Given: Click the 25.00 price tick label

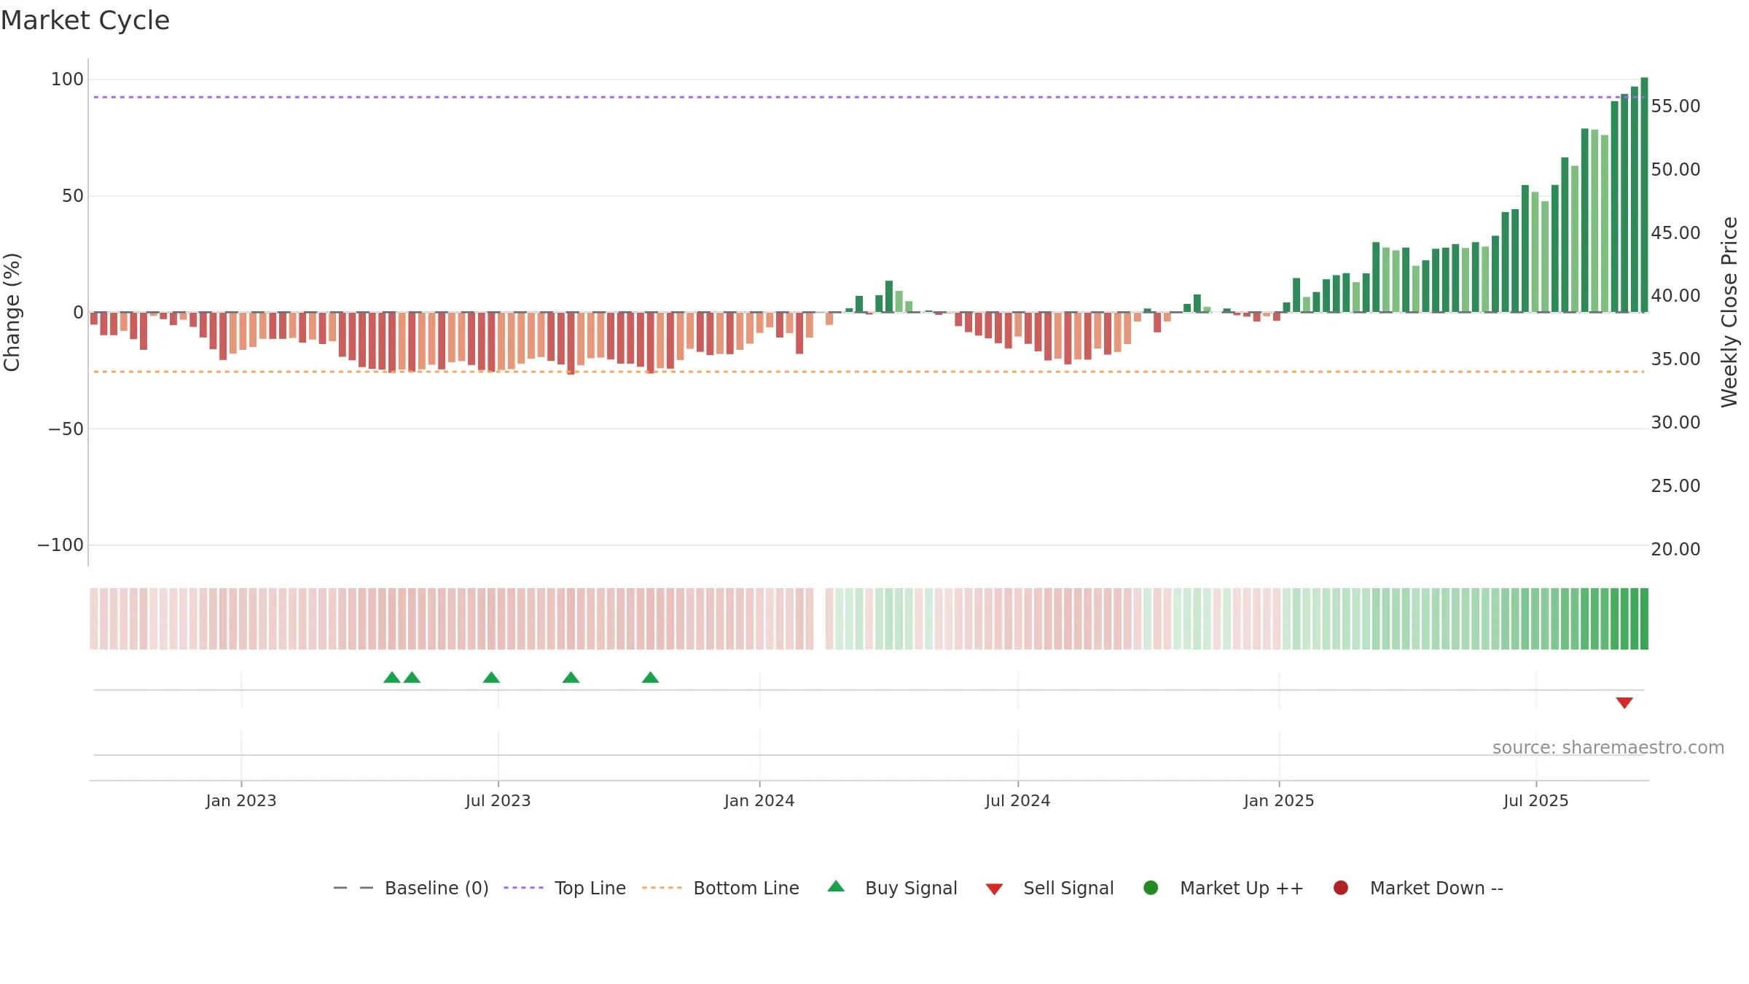Looking at the screenshot, I should click(1675, 486).
